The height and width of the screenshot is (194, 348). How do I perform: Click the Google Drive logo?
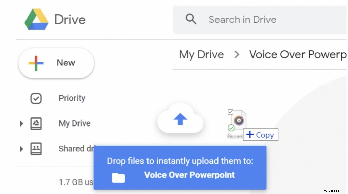click(x=36, y=19)
